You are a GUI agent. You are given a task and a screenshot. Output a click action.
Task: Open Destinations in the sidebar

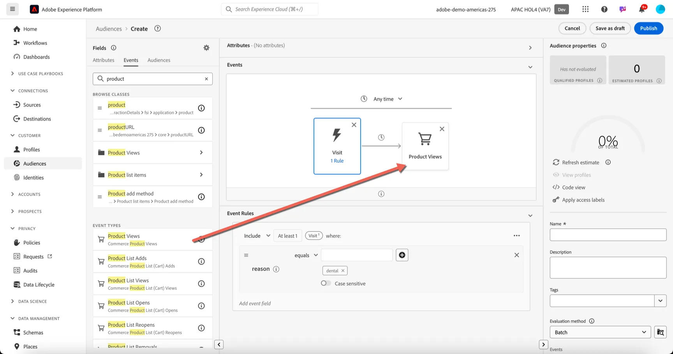[x=37, y=119]
